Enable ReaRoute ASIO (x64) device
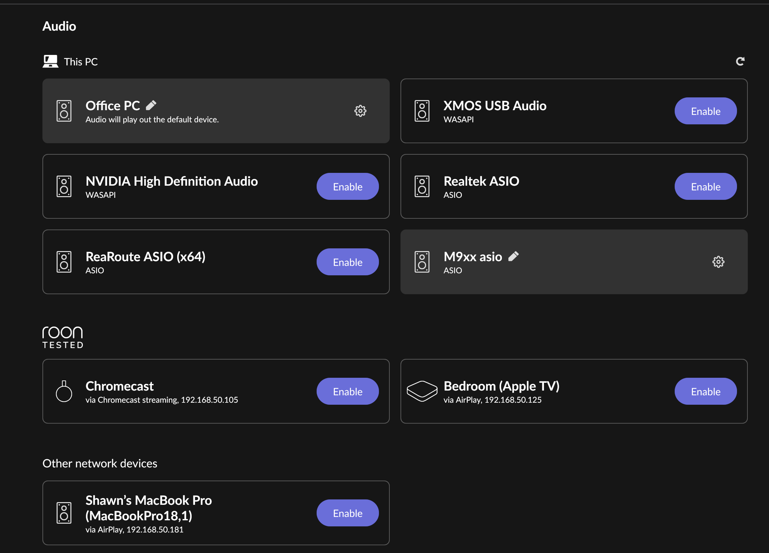The width and height of the screenshot is (769, 553). [x=348, y=262]
